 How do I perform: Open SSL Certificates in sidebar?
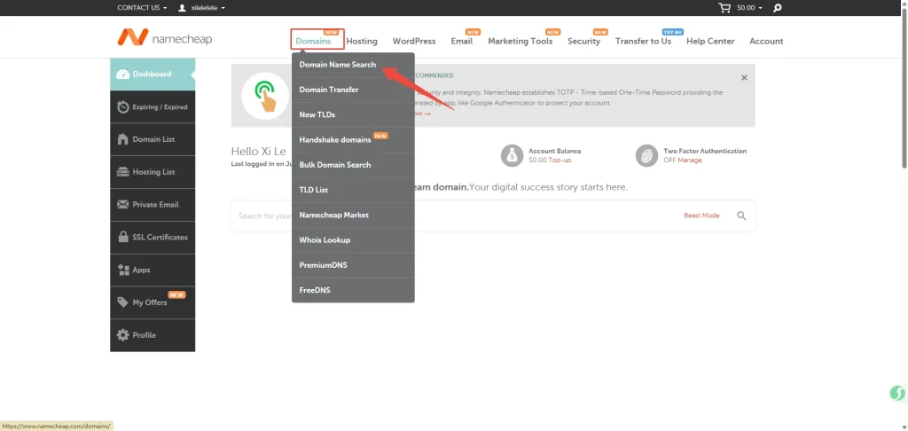[x=153, y=237]
